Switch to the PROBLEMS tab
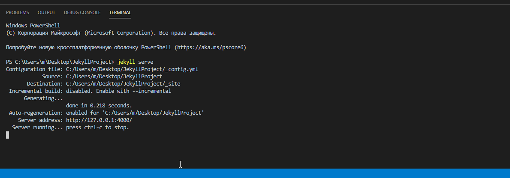Screen dimensions: 510x178 [x=18, y=12]
